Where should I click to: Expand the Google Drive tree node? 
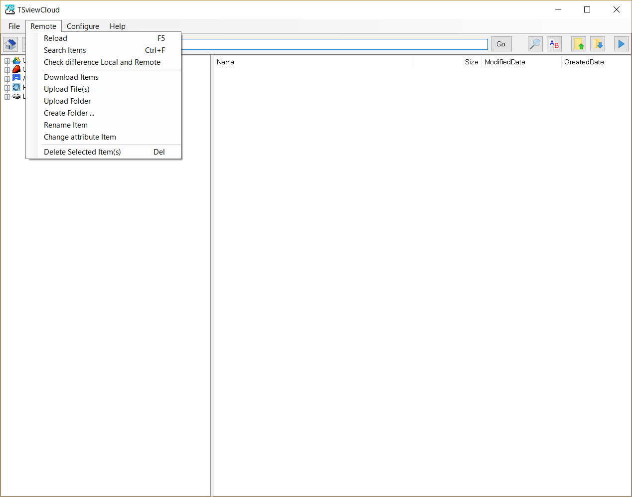click(7, 61)
